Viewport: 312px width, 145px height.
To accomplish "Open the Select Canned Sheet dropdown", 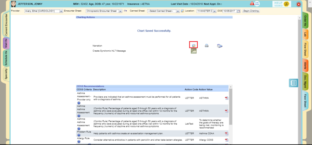I will pos(178,11).
